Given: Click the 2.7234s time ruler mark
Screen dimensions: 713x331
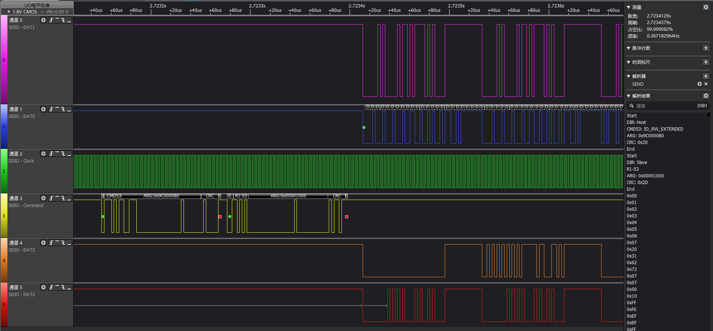Looking at the screenshot, I should pyautogui.click(x=357, y=6).
